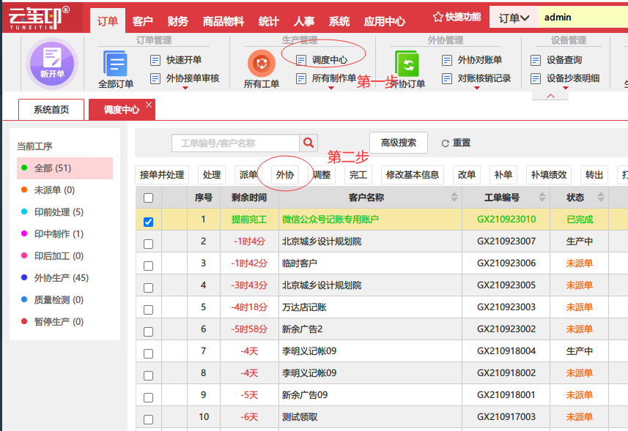628x431 pixels.
Task: Click the 高级搜索 button
Action: 399,143
